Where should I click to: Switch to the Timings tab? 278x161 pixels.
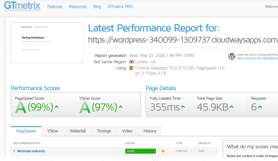[x=104, y=131]
